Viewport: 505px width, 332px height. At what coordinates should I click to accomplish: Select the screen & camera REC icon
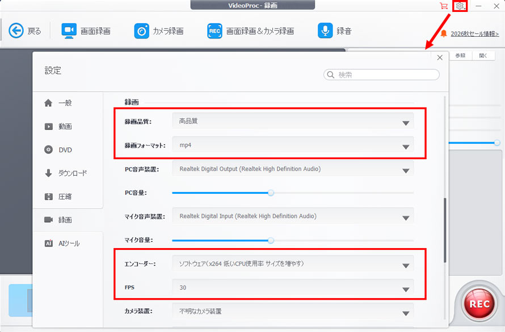pos(214,31)
